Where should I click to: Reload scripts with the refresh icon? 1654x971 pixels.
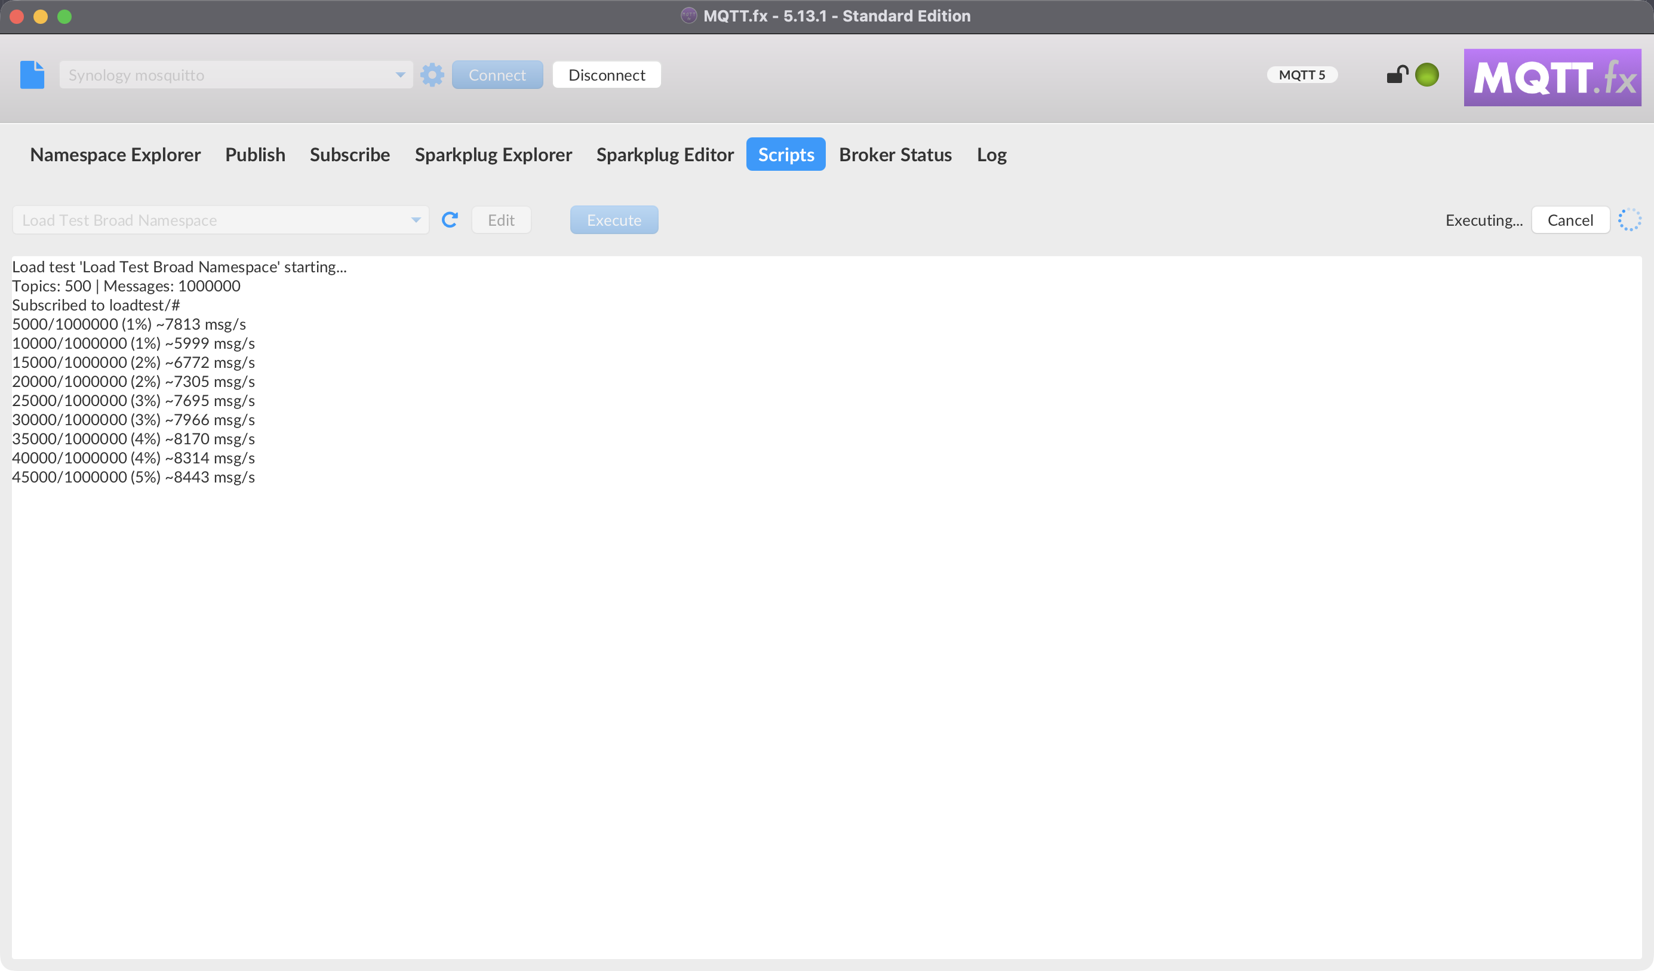pos(450,220)
